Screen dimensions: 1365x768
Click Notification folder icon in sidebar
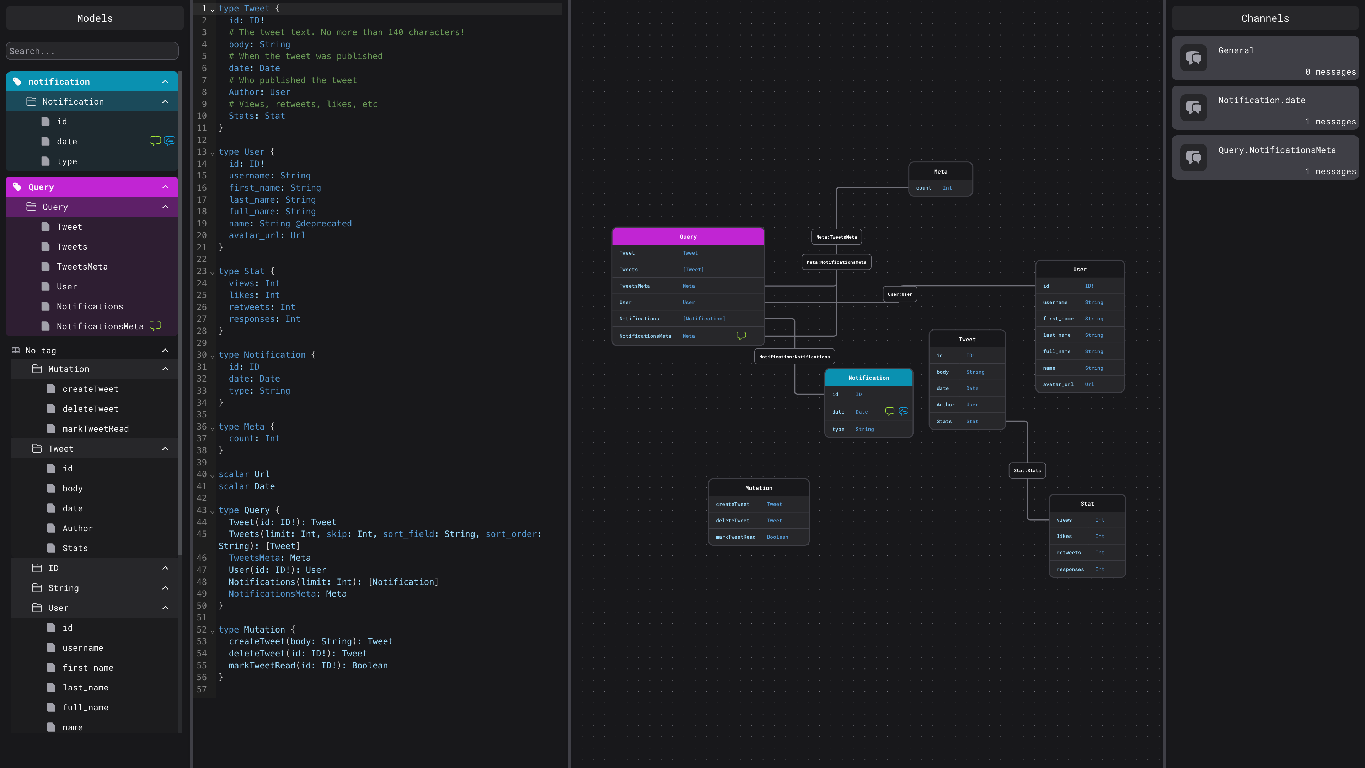pos(31,101)
